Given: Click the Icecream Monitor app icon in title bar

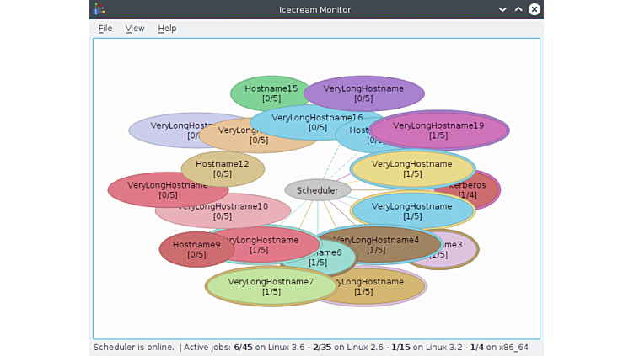Looking at the screenshot, I should click(99, 9).
